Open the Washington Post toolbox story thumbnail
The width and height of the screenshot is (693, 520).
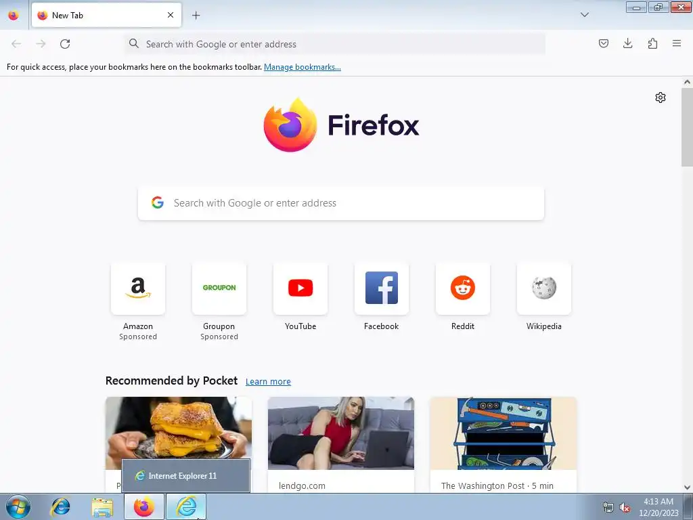[503, 433]
